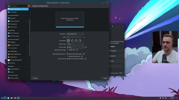Open Text & Fonts settings
The height and width of the screenshot is (100, 179).
18,48
